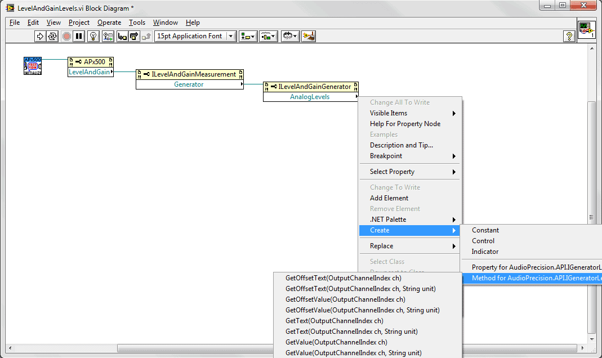Click the Clean Up Diagram icon
Image resolution: width=602 pixels, height=358 pixels.
(308, 36)
